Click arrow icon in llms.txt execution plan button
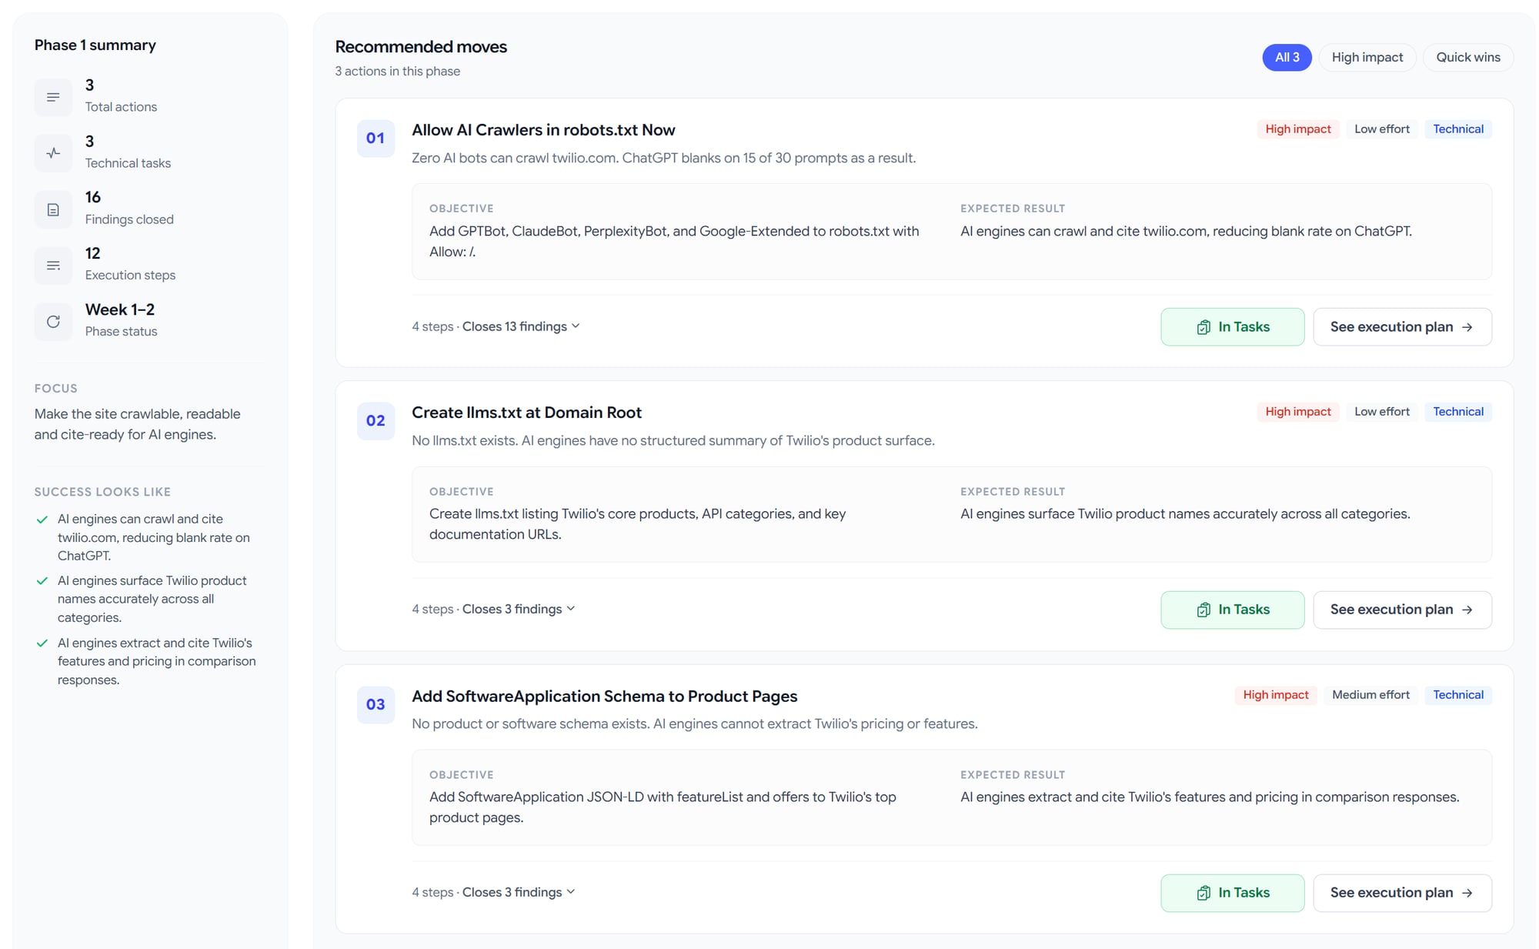Viewport: 1539px width, 949px height. pyautogui.click(x=1467, y=610)
